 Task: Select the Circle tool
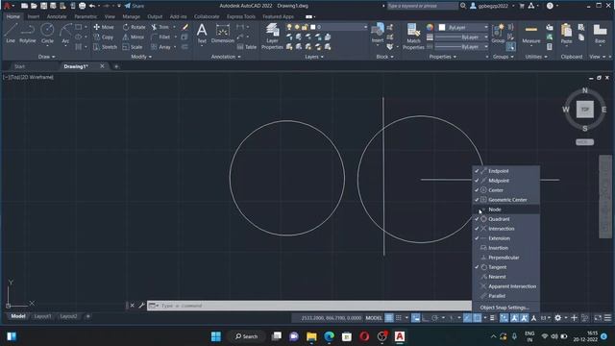tap(47, 33)
